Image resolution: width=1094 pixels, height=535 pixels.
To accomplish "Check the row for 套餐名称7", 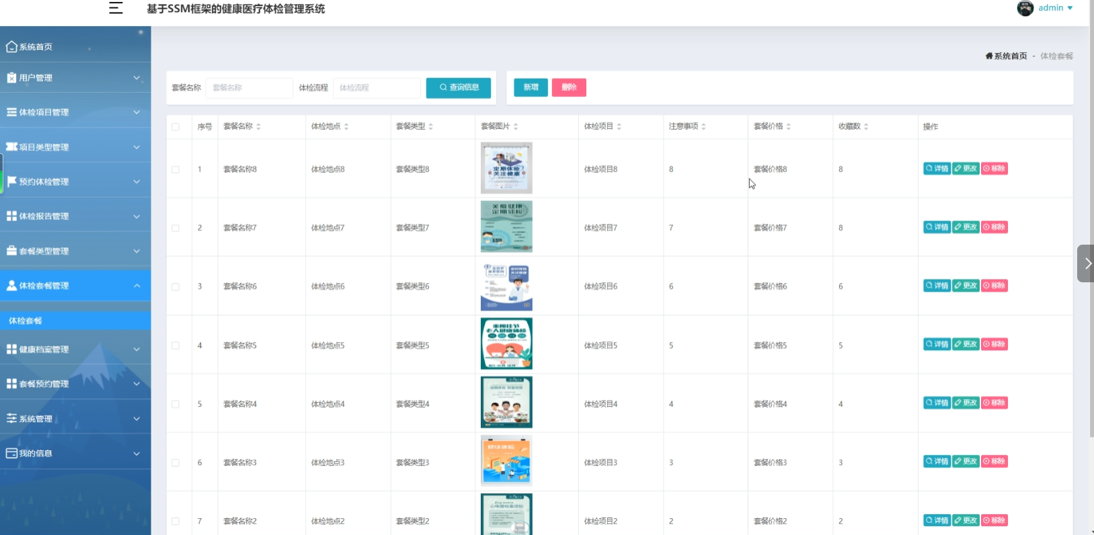I will click(175, 228).
